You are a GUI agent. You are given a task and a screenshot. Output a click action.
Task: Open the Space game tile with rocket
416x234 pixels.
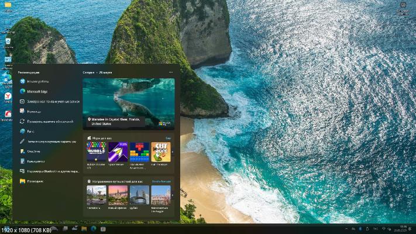(118, 152)
